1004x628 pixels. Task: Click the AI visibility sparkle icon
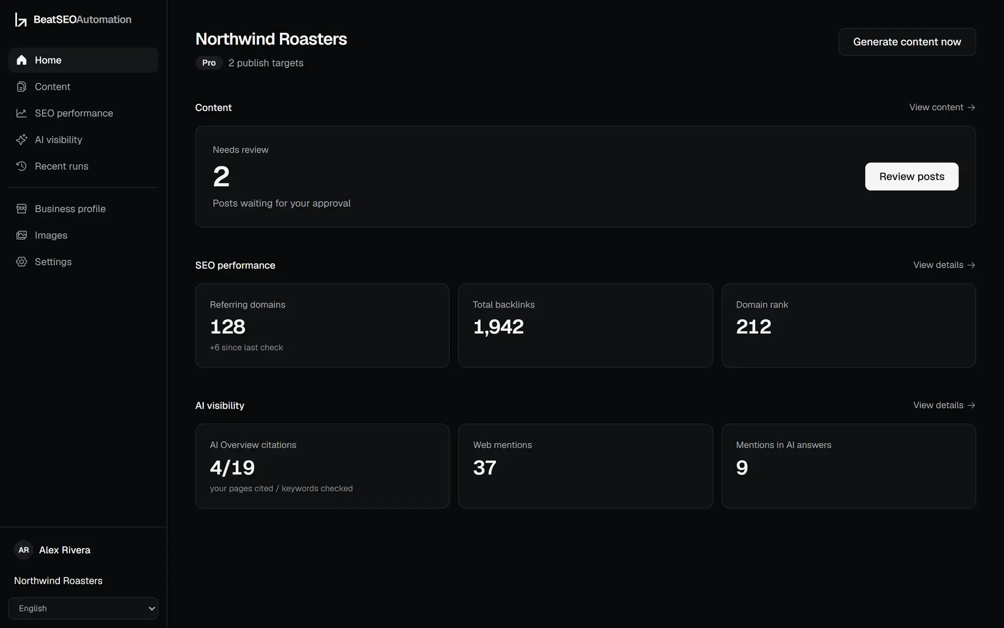tap(22, 140)
